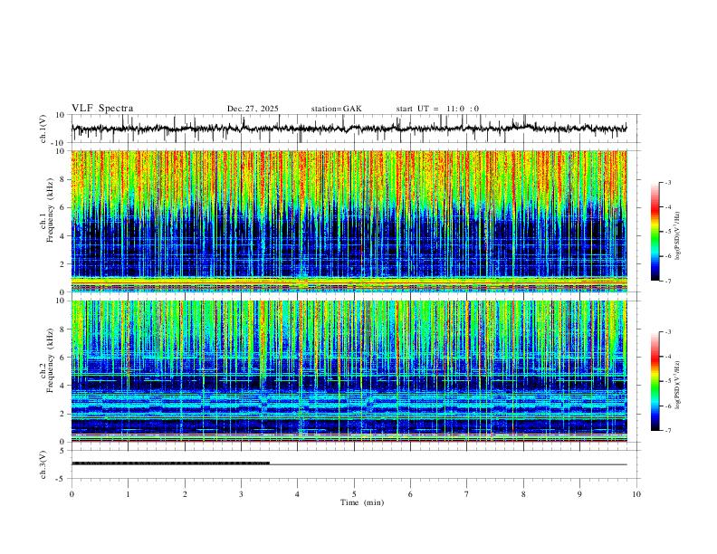Click the ch.2 color scale bar

(x=655, y=381)
